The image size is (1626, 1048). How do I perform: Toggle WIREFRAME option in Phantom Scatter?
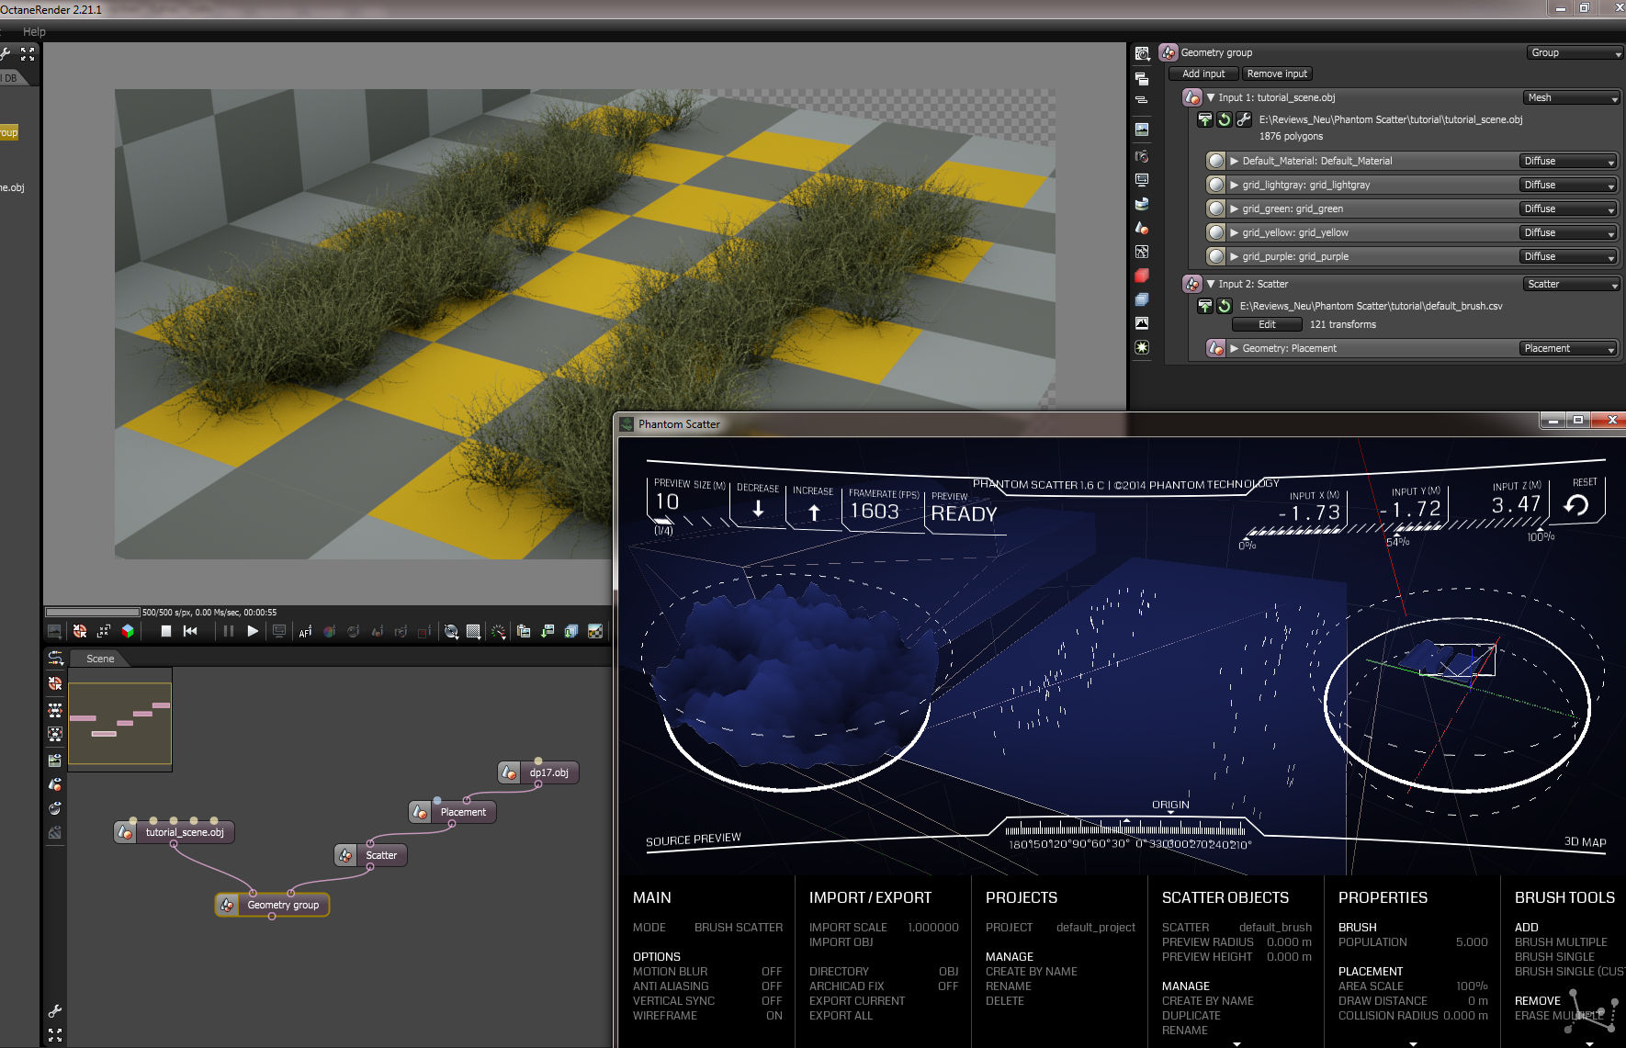coord(707,1015)
